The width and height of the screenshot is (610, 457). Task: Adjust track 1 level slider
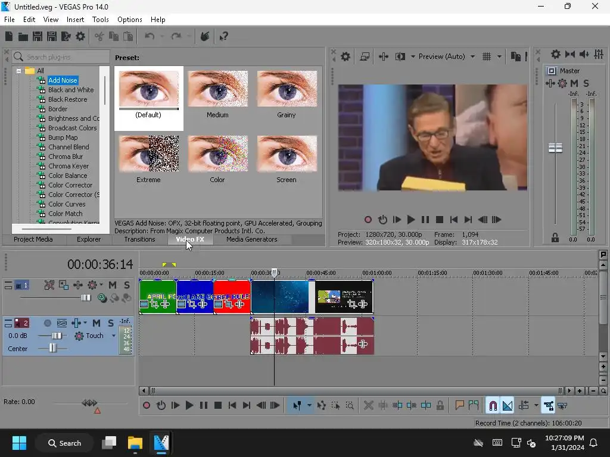click(86, 298)
